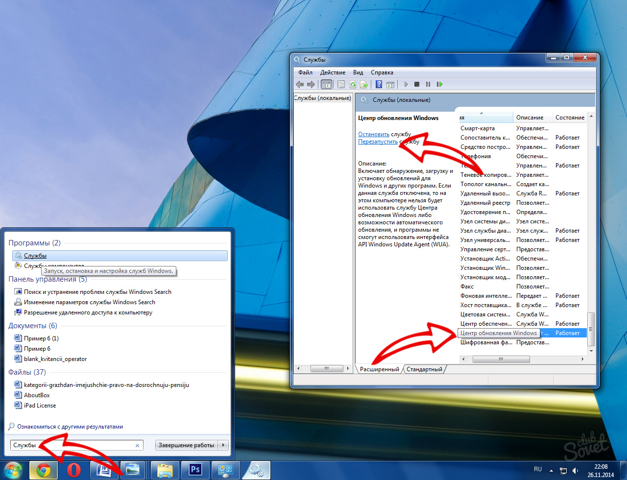Click the Файлы (37) group heading
Image resolution: width=627 pixels, height=480 pixels.
[27, 372]
